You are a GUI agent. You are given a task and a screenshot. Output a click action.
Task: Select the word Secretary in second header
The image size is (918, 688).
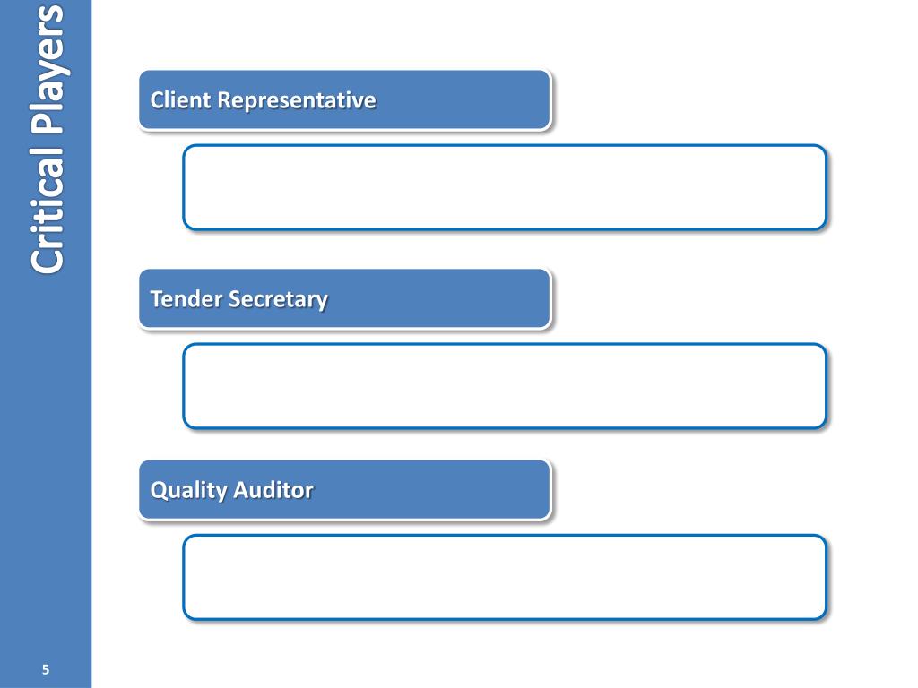278,299
